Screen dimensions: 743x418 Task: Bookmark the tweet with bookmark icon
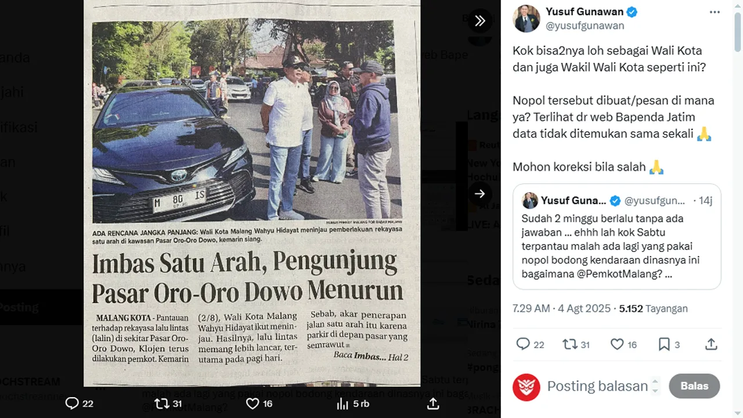tap(669, 344)
